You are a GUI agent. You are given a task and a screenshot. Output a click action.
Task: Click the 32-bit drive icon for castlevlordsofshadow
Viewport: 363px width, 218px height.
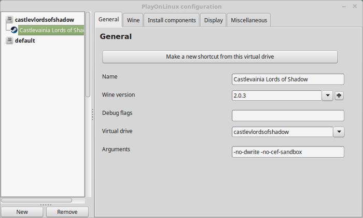click(9, 19)
